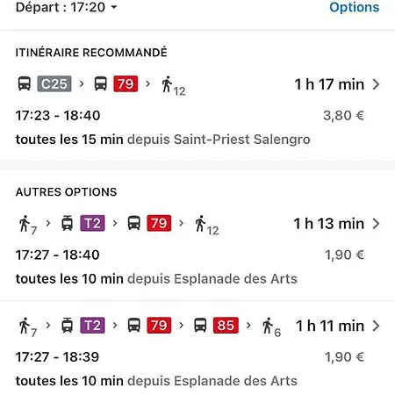
Task: Open the Départ 17:20 time dropdown
Action: [67, 7]
